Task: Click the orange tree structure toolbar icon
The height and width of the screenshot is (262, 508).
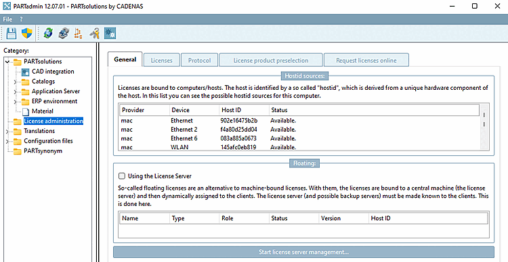Action: point(78,33)
